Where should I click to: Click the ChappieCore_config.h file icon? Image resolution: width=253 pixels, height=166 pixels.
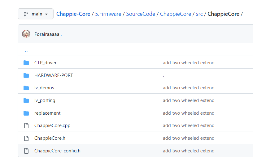pyautogui.click(x=26, y=151)
